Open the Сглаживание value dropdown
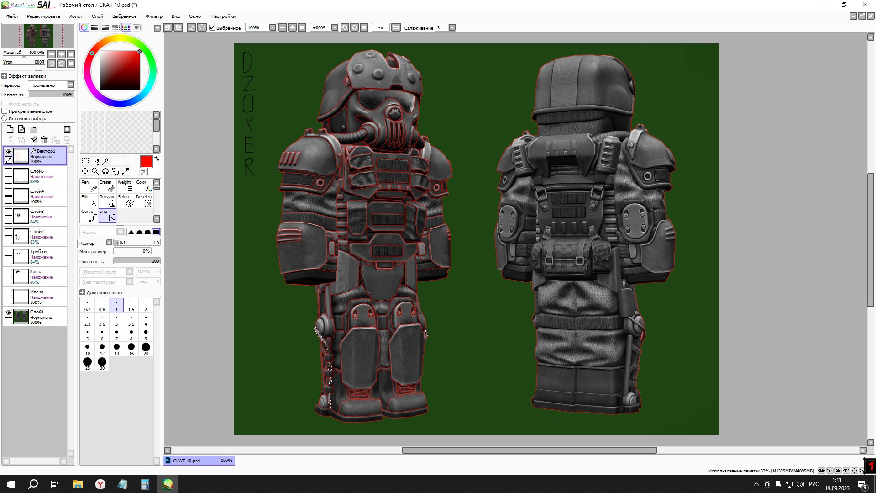Image resolution: width=876 pixels, height=493 pixels. [452, 27]
